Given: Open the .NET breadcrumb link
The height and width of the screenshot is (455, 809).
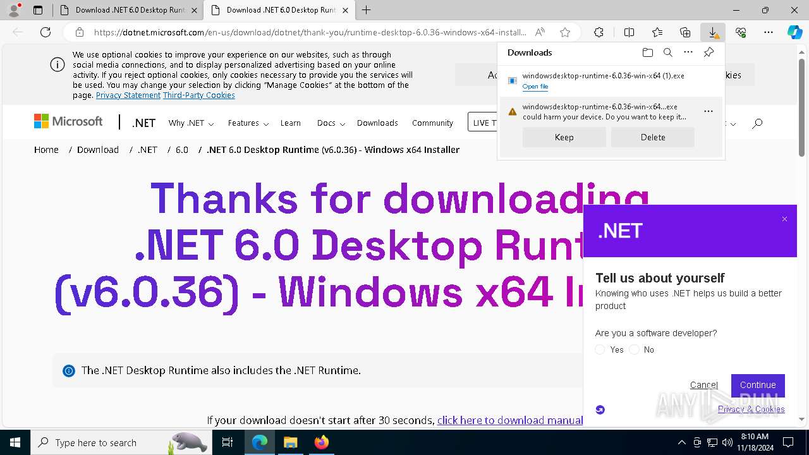Looking at the screenshot, I should [x=147, y=150].
